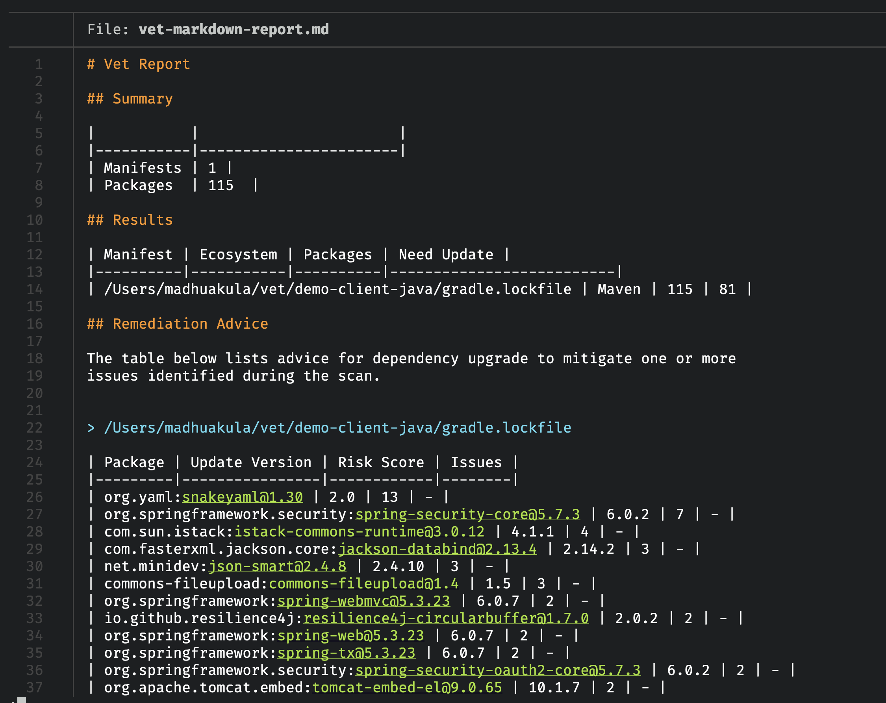Viewport: 886px width, 703px height.
Task: Click 'issues identified during the scan.' line
Action: (x=234, y=376)
